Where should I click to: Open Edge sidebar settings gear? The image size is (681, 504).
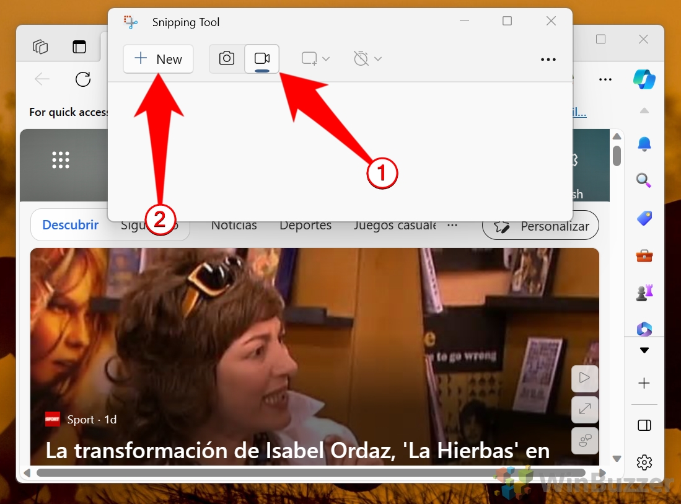click(644, 462)
